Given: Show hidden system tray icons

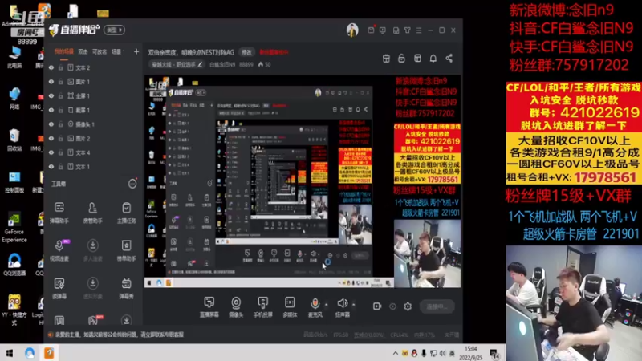Looking at the screenshot, I should click(x=395, y=353).
